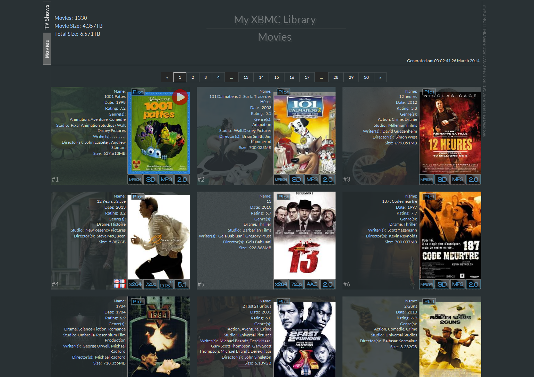Open page 15
The height and width of the screenshot is (377, 534).
pos(277,77)
